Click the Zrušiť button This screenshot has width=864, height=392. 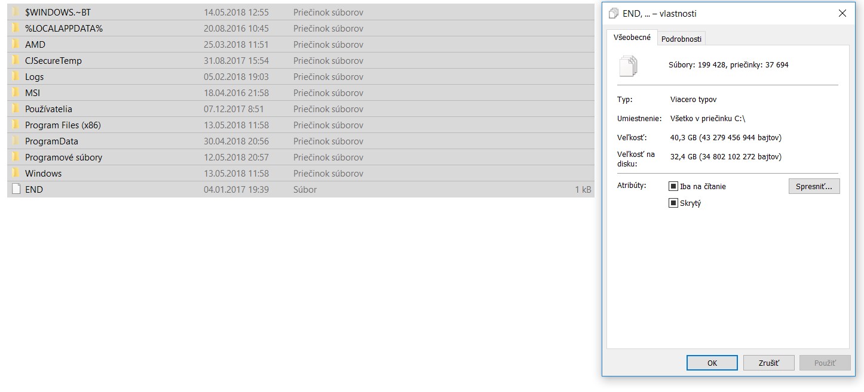pos(768,363)
